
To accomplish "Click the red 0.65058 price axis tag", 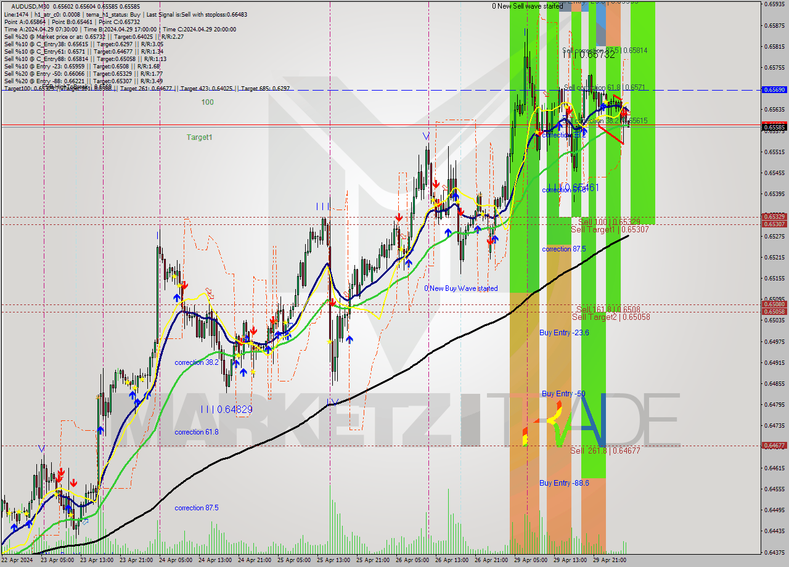I will tap(774, 311).
